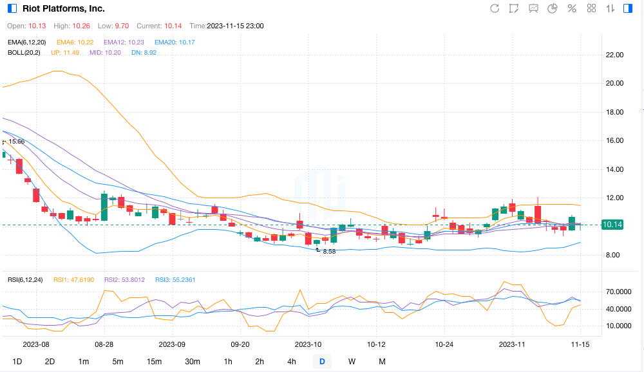This screenshot has height=372, width=644.
Task: Click the active D daily interval
Action: tap(322, 362)
